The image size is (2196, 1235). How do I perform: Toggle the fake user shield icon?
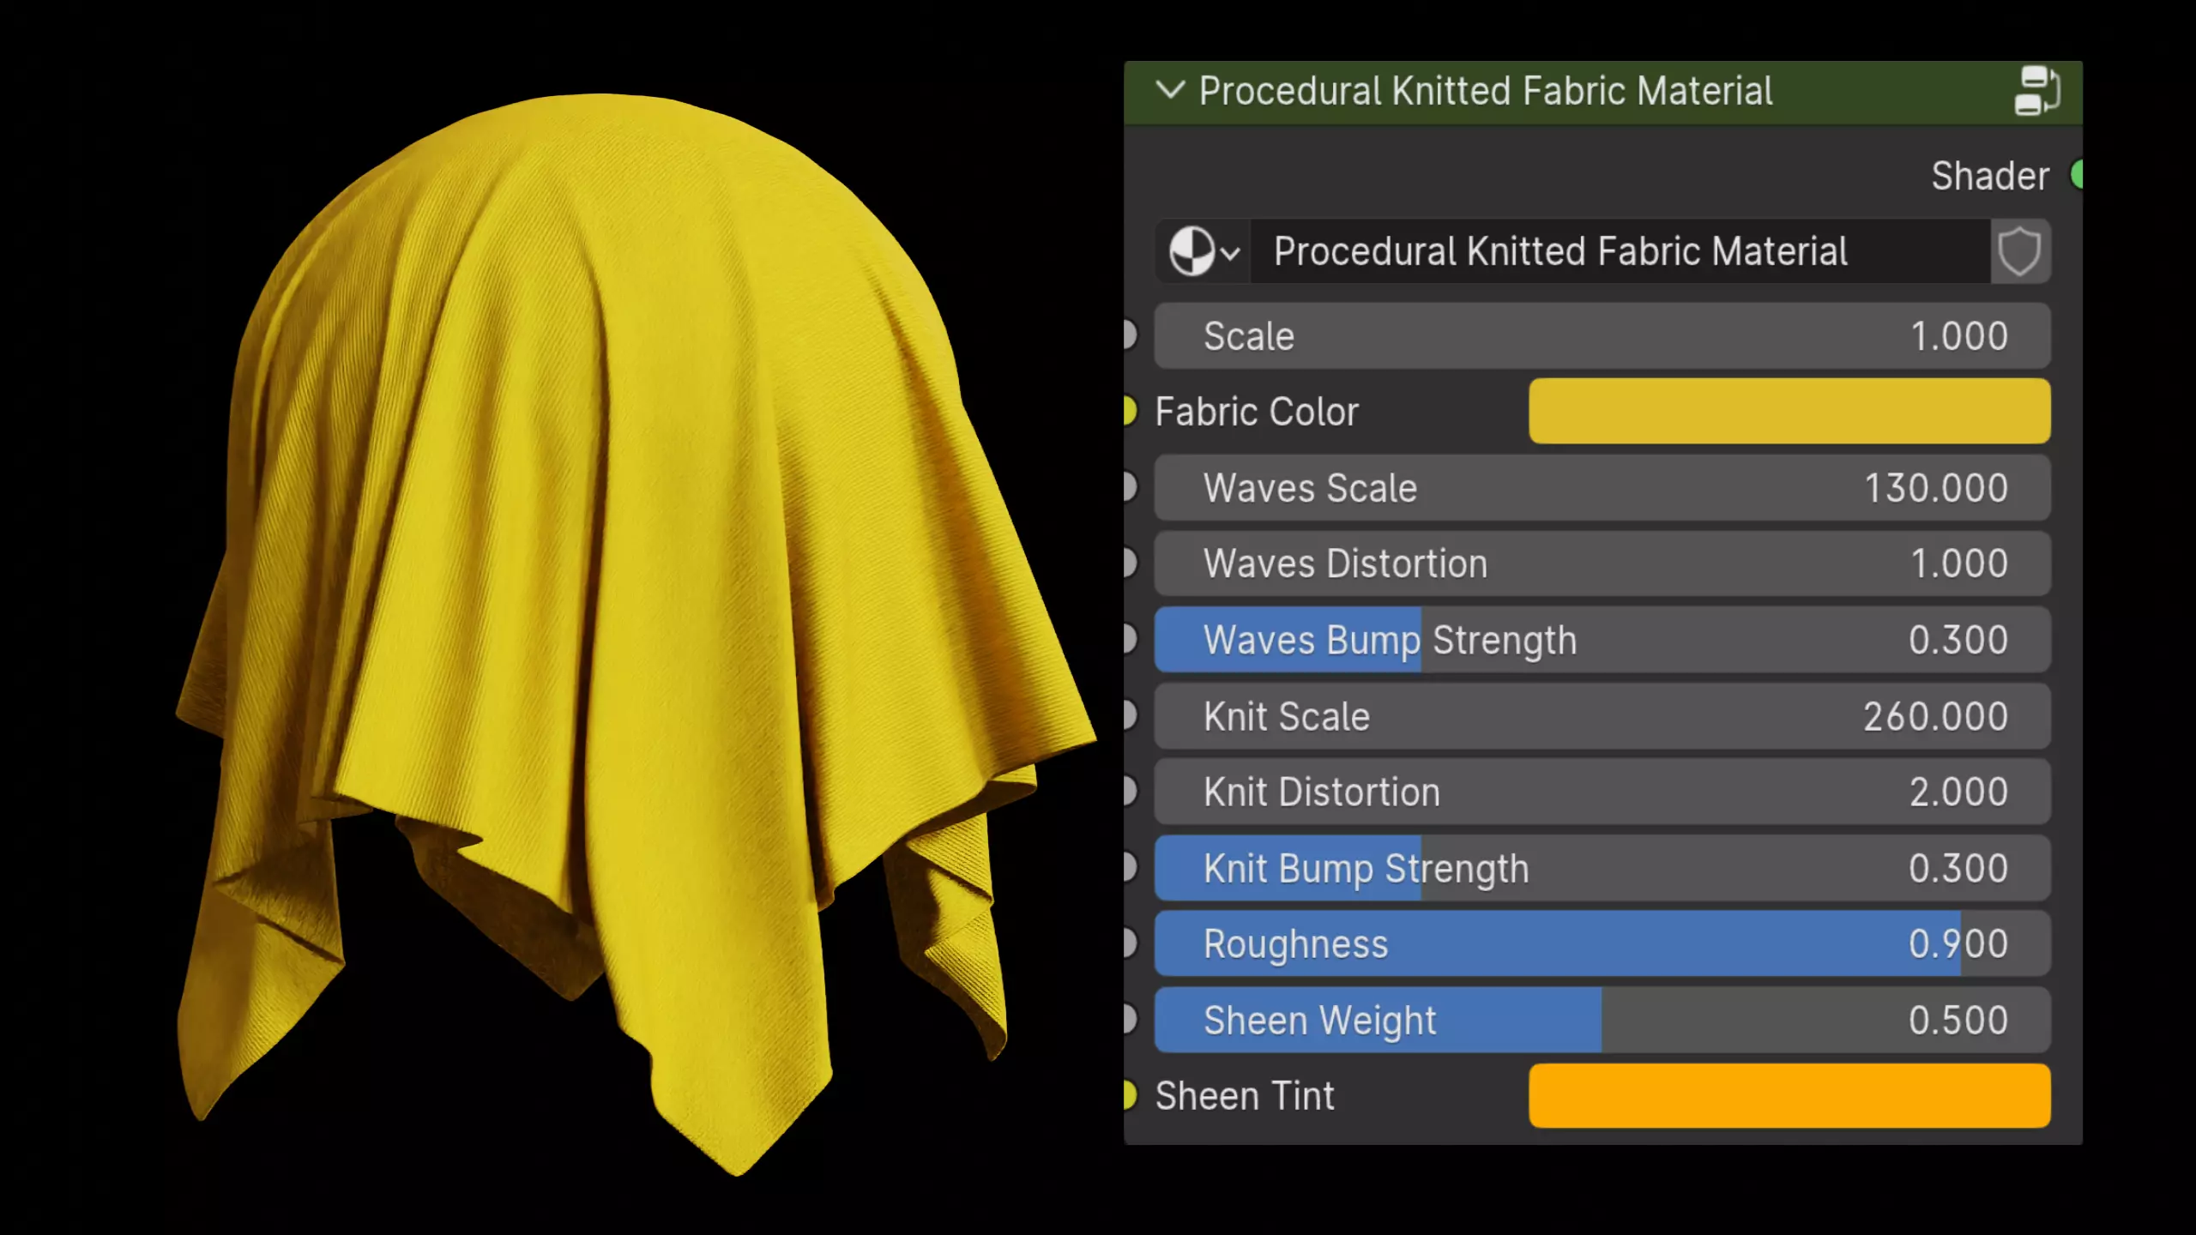[x=2019, y=251]
